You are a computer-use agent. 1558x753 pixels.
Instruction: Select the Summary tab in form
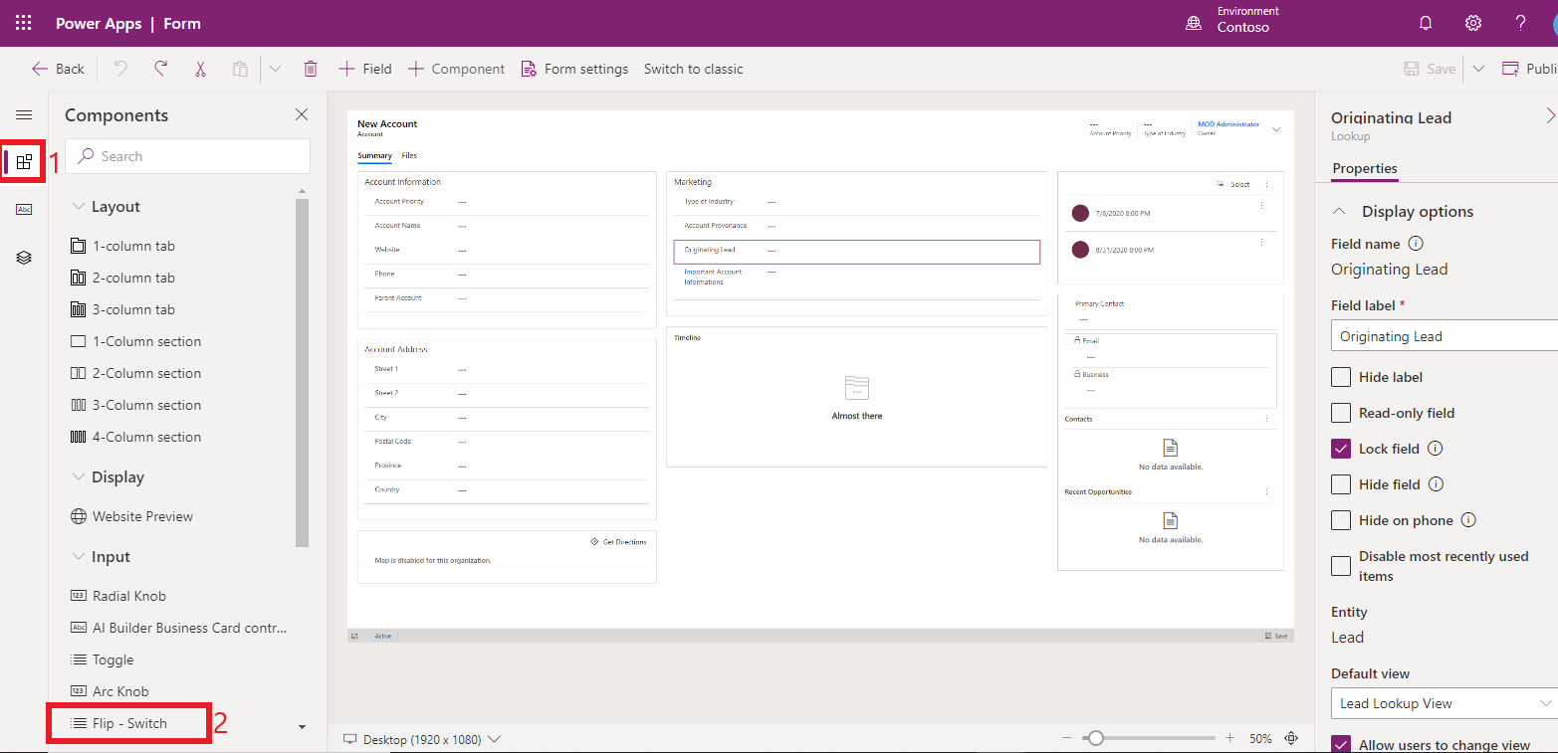click(x=374, y=156)
